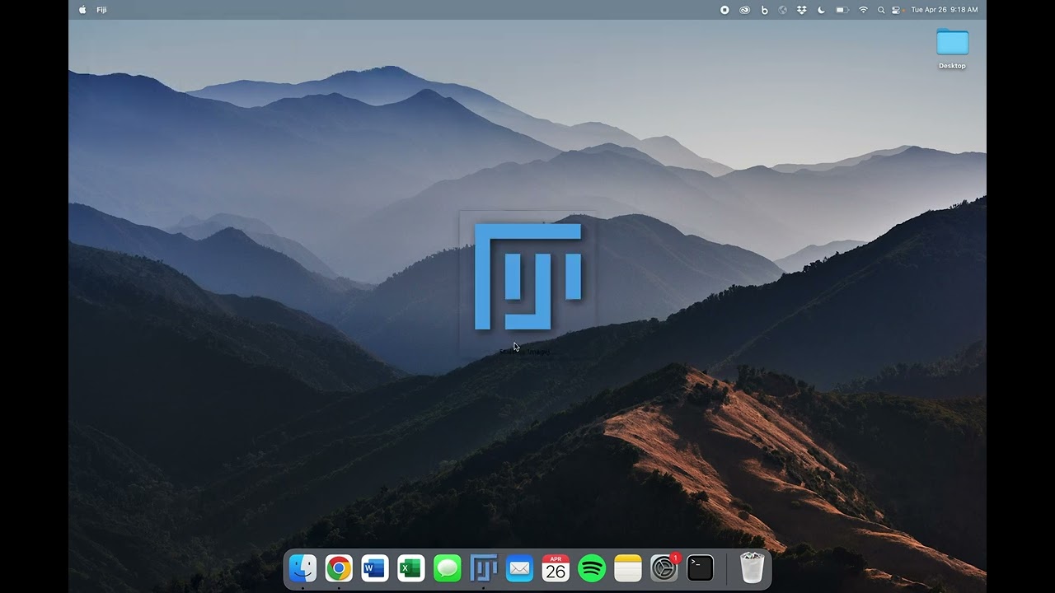Open the Fiji application menu
The width and height of the screenshot is (1055, 593).
coord(101,10)
